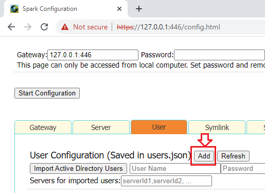Select the Spark Configuration browser tab title
This screenshot has height=193, width=265.
tap(50, 9)
